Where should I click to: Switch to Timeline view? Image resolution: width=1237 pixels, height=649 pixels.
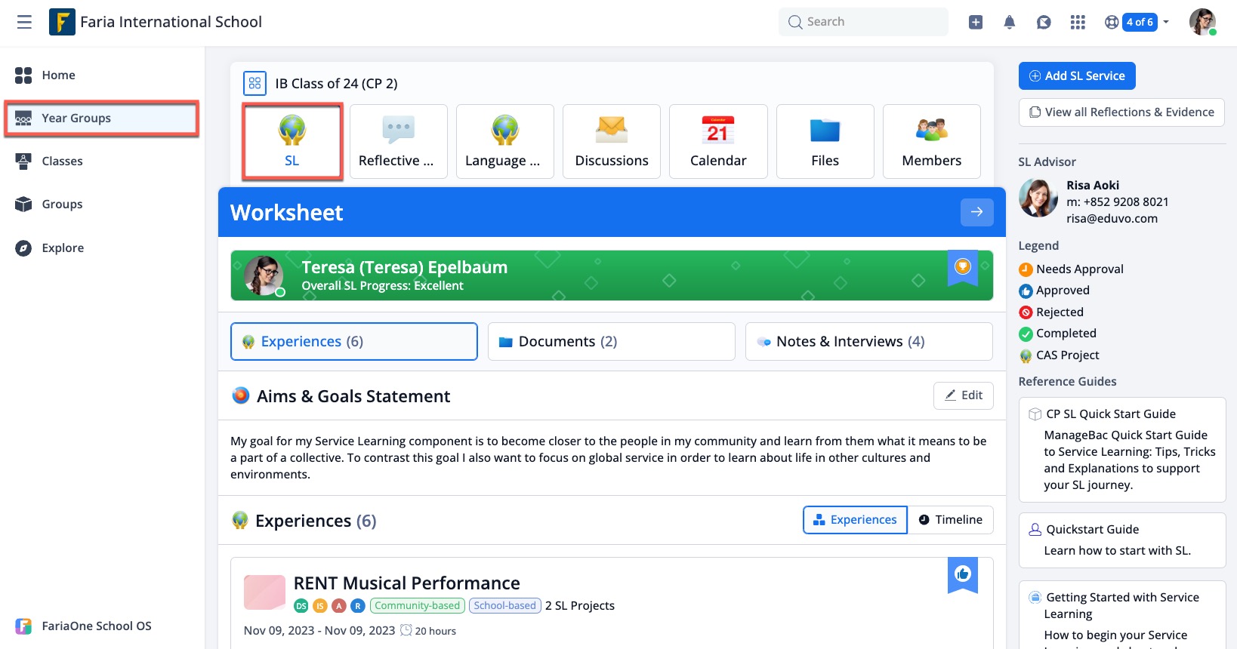[x=950, y=520]
